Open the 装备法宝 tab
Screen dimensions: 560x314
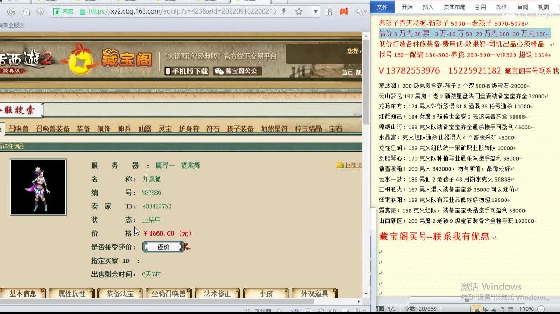tap(120, 294)
